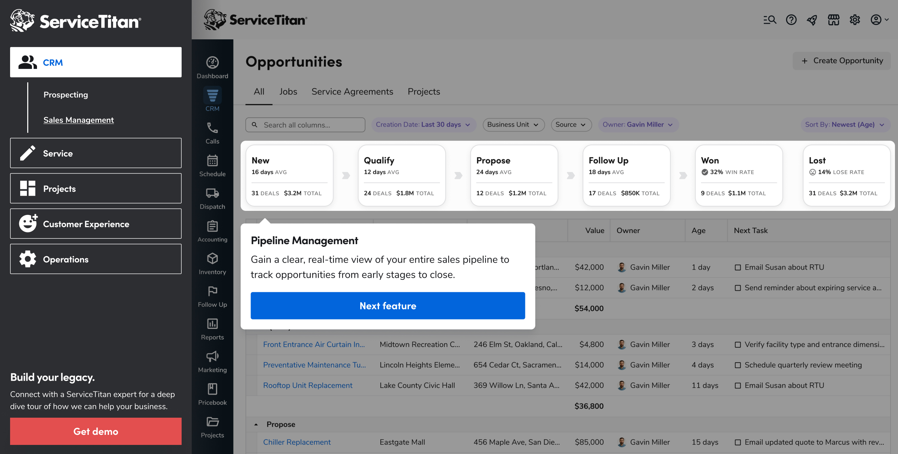Expand the Sort By Newest dropdown
This screenshot has height=454, width=898.
tap(844, 124)
